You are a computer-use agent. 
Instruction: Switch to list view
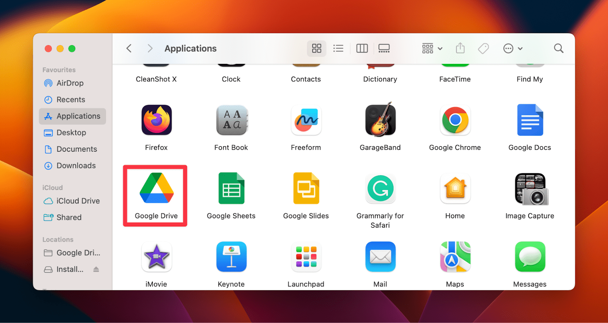338,48
